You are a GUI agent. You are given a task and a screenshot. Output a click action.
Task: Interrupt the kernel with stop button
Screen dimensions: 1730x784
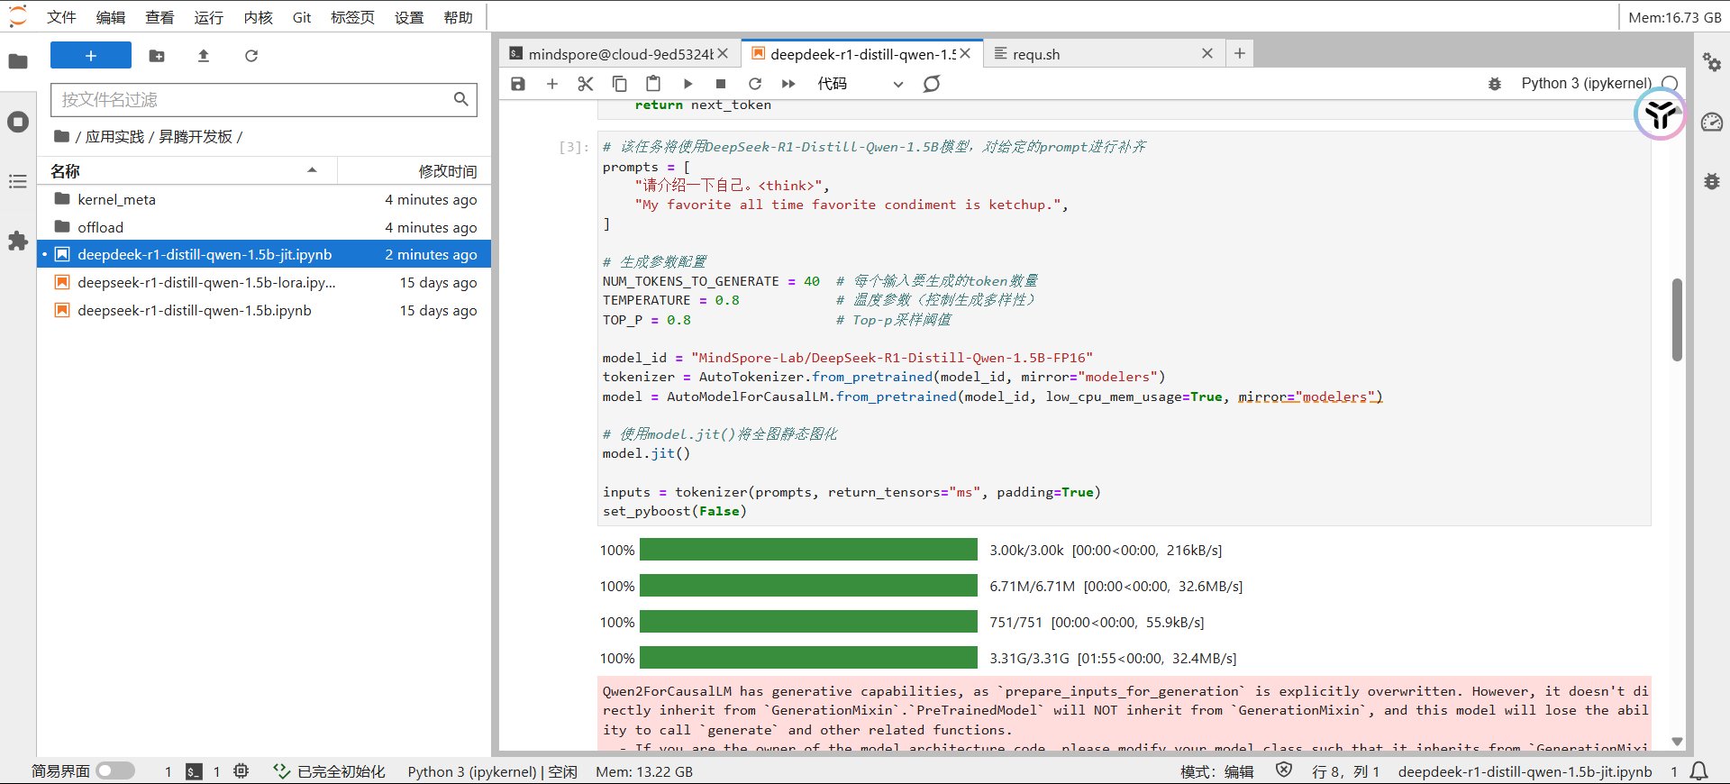[721, 84]
